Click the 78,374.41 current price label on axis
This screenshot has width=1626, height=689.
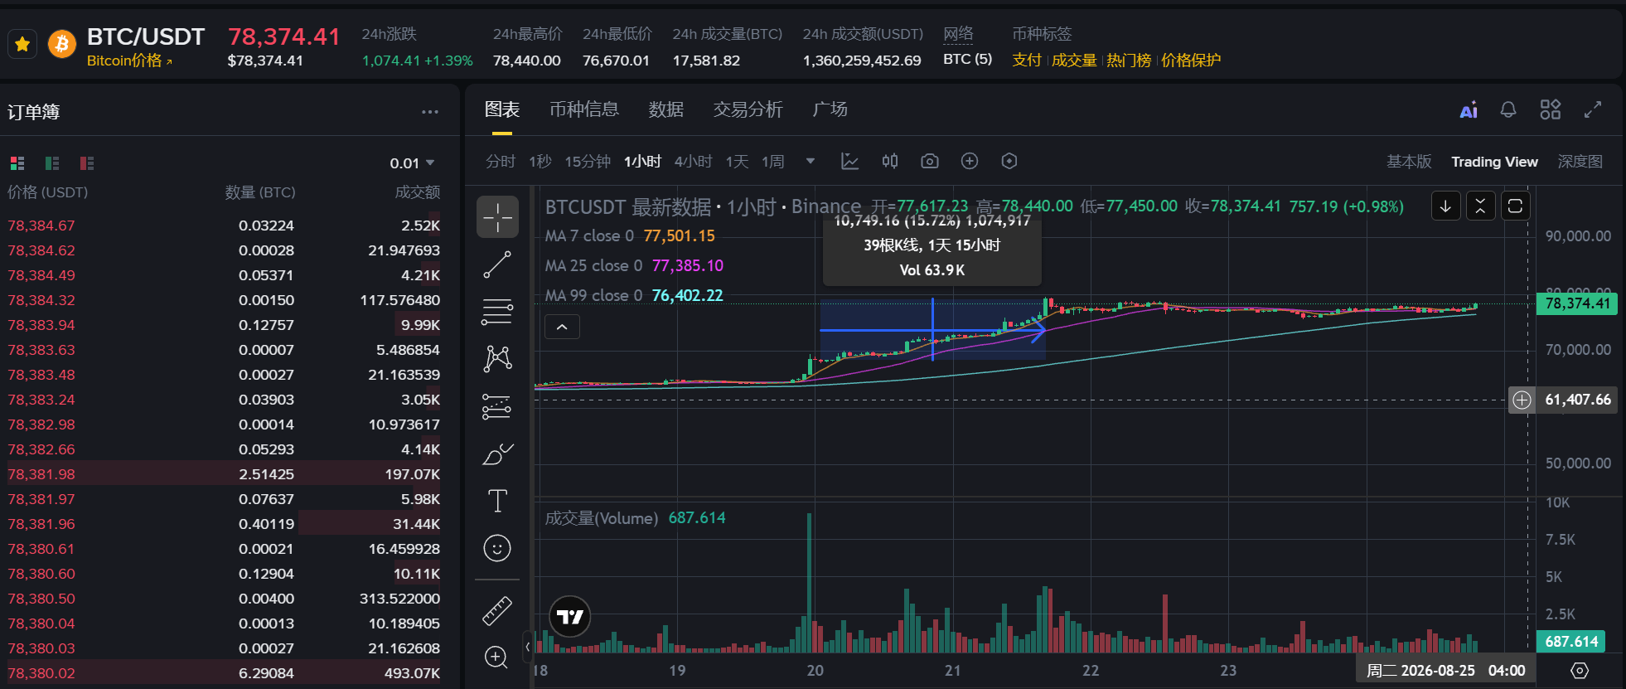tap(1577, 303)
